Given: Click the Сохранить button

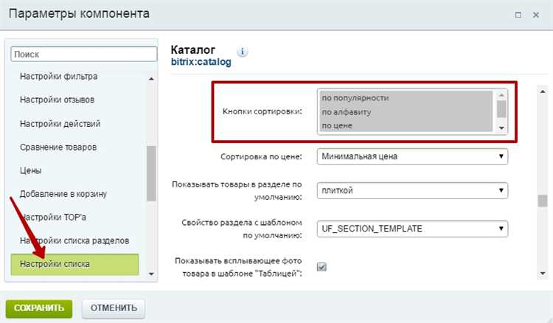Looking at the screenshot, I should 39,308.
